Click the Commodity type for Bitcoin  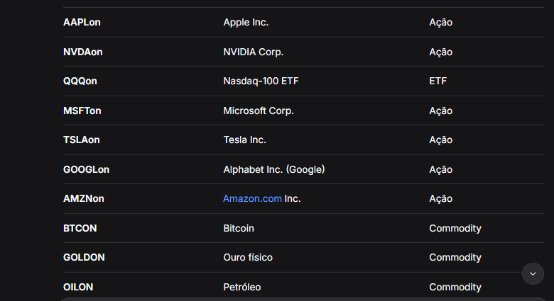tap(455, 228)
